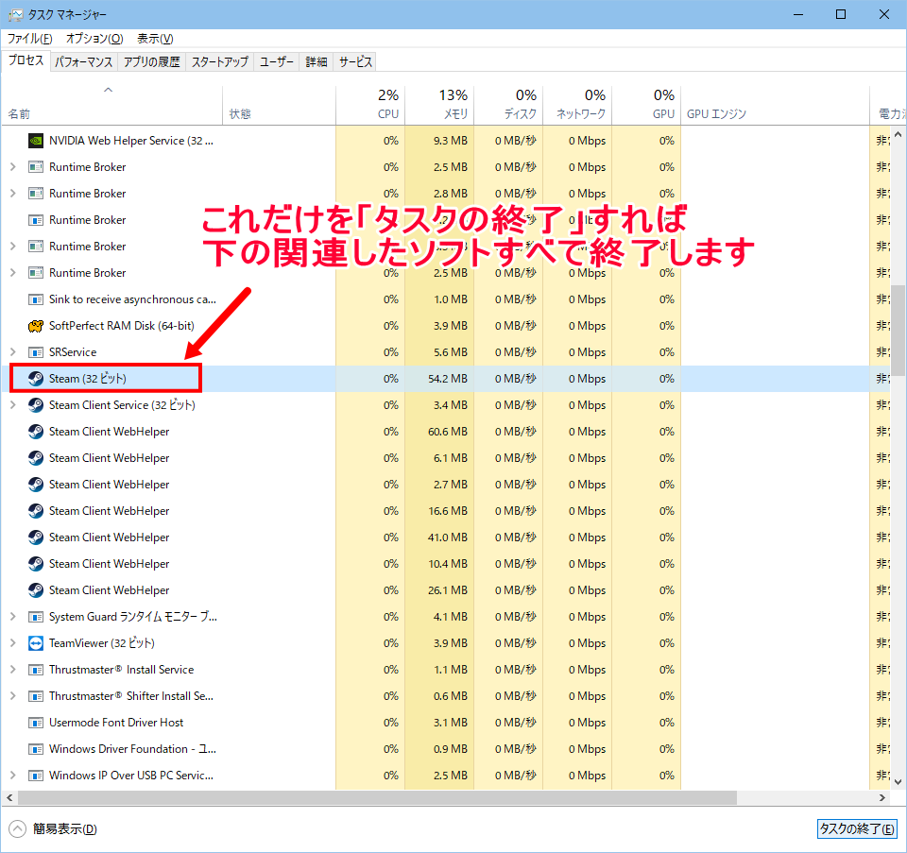Select the SoftPerfect RAM Disk (64-bit) text
This screenshot has width=907, height=853.
[122, 326]
